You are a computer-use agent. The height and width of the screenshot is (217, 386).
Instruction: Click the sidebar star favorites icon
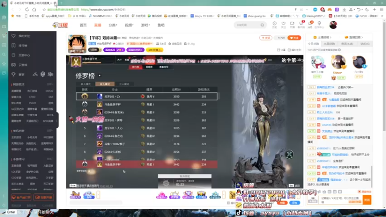coord(4,64)
